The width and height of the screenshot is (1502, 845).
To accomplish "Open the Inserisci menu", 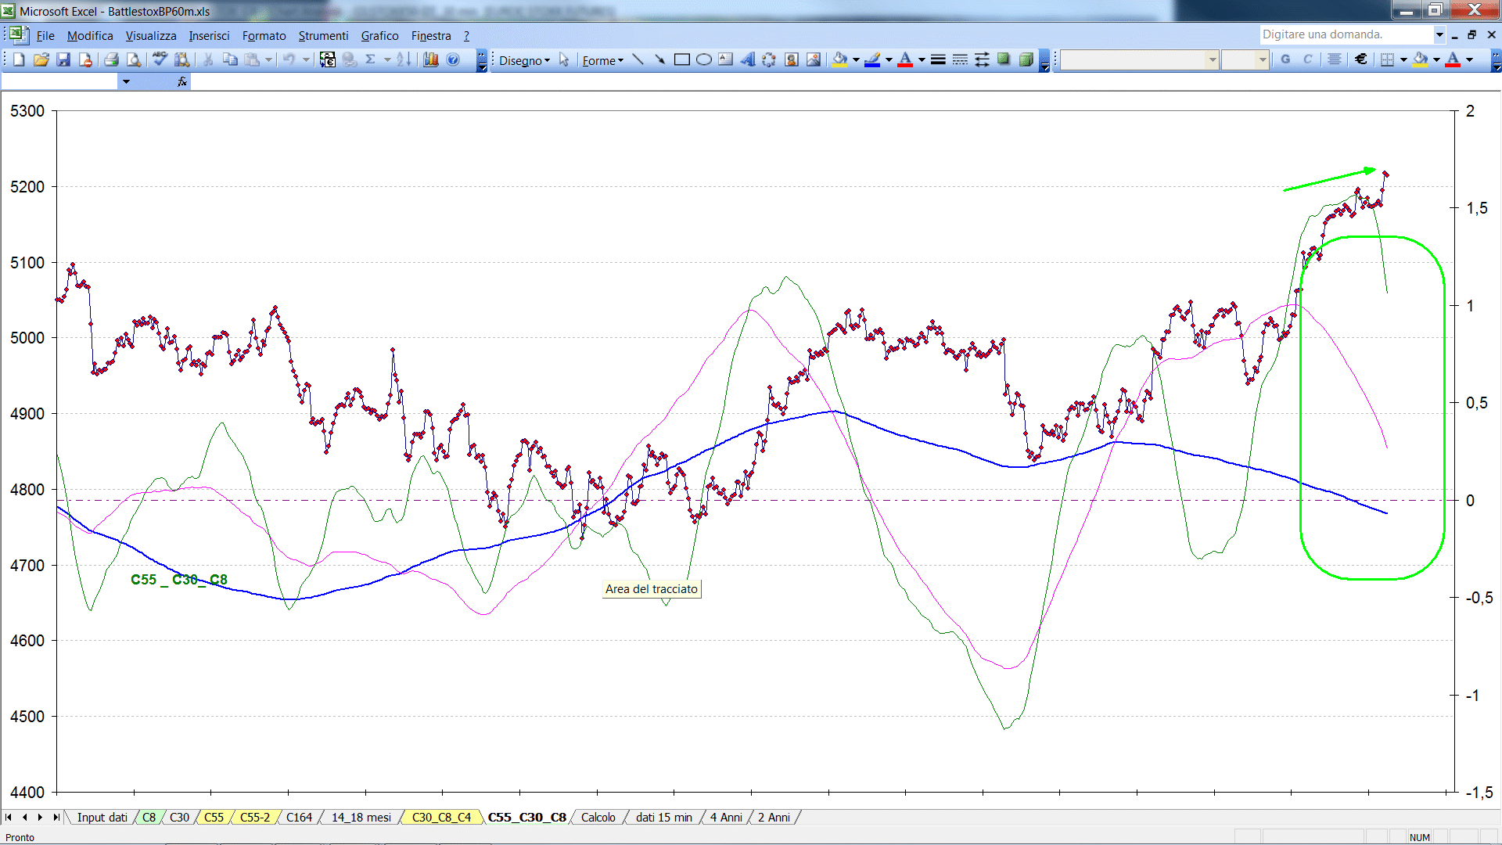I will click(x=209, y=35).
